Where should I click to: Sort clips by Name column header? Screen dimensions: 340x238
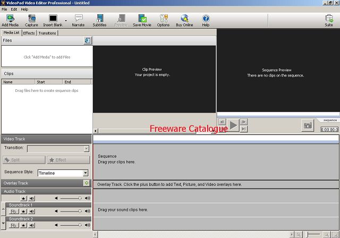tap(18, 82)
